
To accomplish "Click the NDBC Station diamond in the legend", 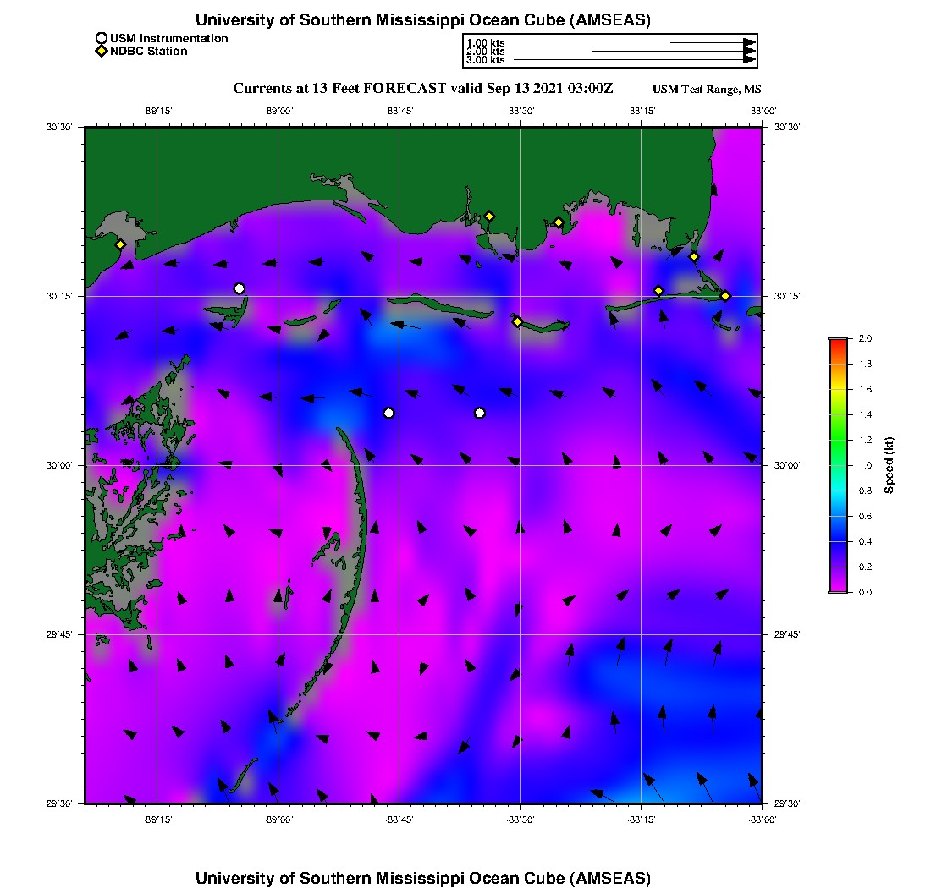I will [x=102, y=51].
